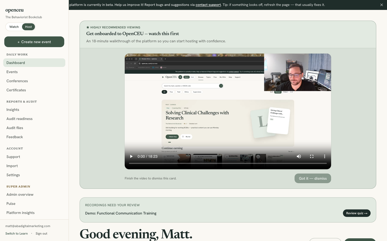Click the email matt@abadigitalmarketing.com
Viewport: 387px width, 241px height.
click(x=28, y=226)
